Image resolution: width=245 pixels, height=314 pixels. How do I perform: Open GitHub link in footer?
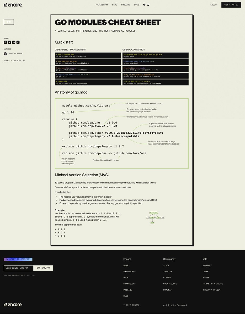tap(167, 278)
